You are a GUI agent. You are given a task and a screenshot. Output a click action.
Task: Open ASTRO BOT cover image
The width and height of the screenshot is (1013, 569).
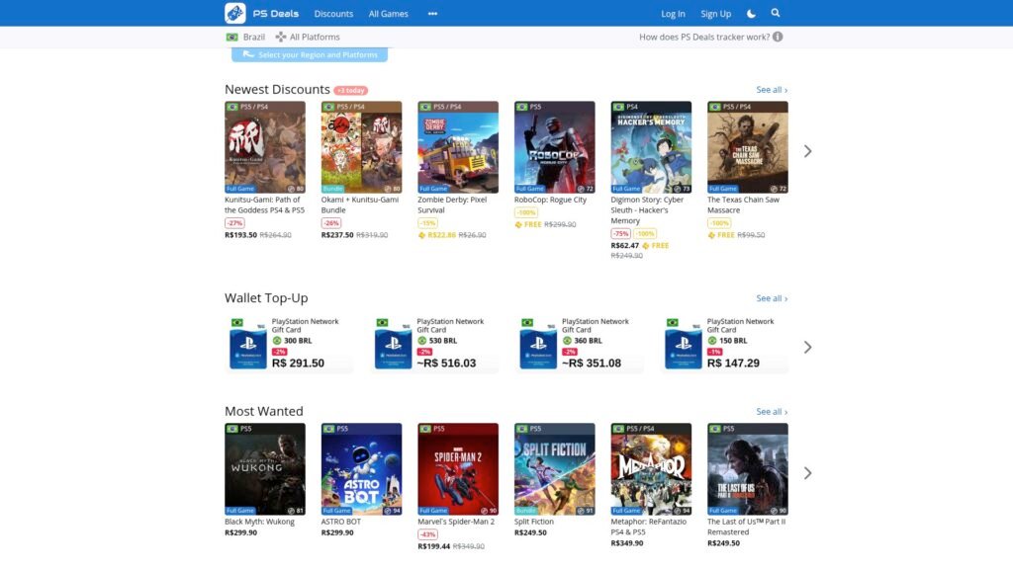pyautogui.click(x=361, y=469)
